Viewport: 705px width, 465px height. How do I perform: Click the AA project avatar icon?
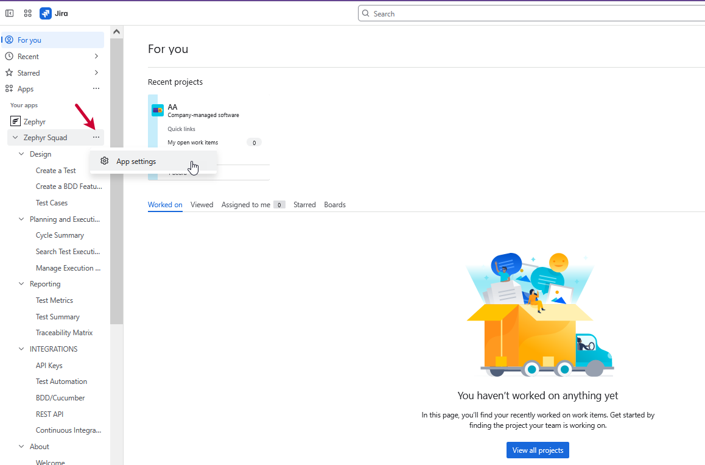[x=158, y=110]
